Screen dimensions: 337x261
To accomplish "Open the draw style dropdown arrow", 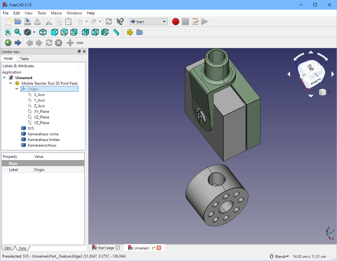I will [x=34, y=32].
